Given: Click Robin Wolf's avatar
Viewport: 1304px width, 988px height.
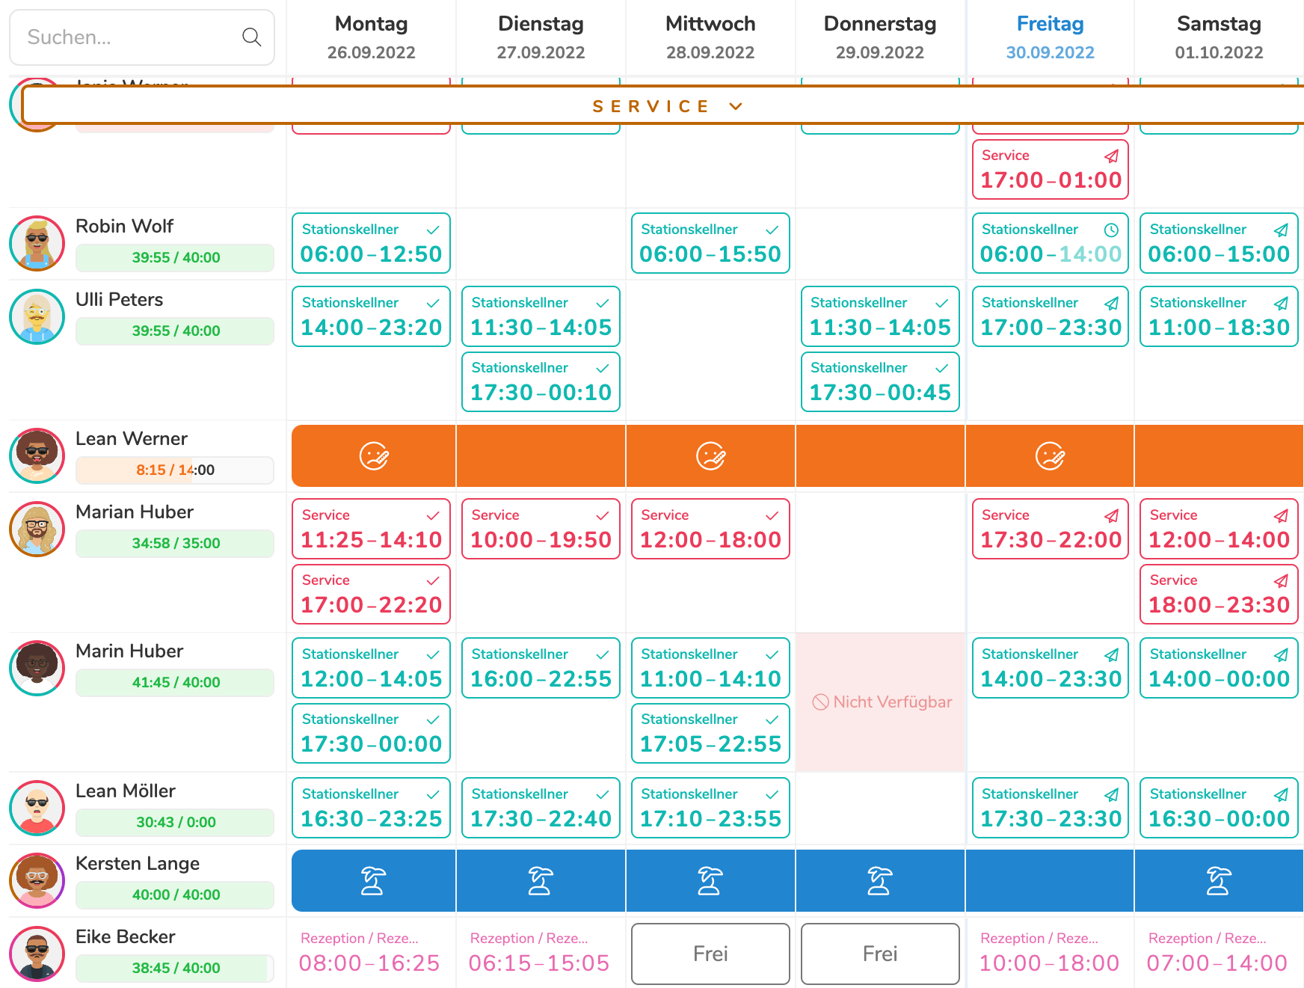Looking at the screenshot, I should pos(37,243).
